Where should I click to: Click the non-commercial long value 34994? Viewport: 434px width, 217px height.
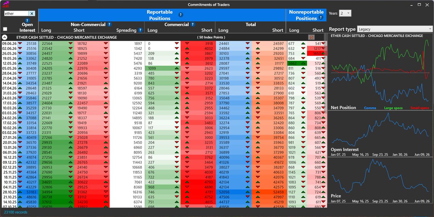[47, 192]
